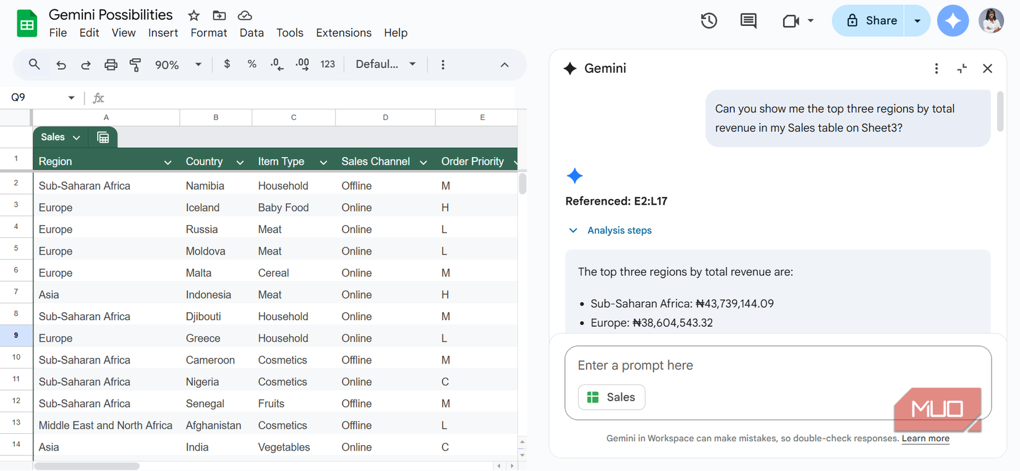Increase decimal places
The image size is (1020, 471).
pos(302,64)
